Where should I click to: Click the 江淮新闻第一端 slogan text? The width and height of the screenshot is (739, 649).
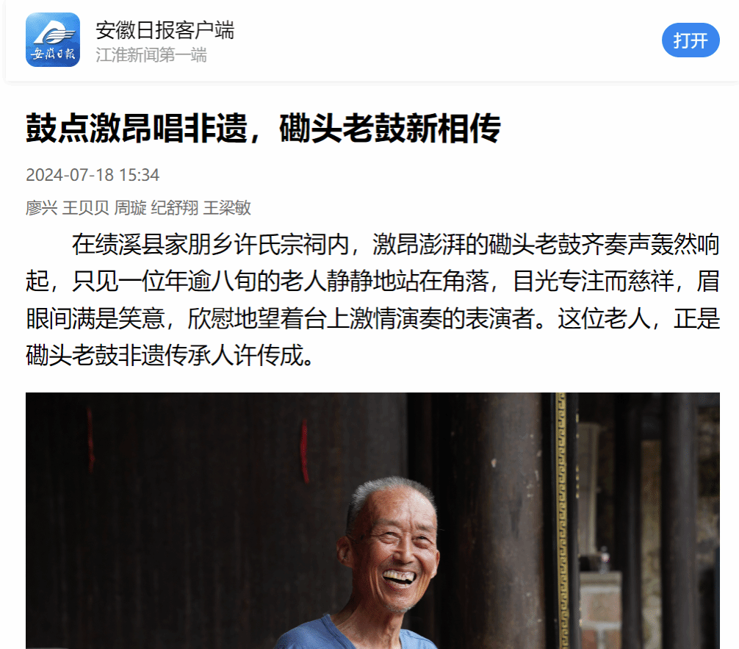coord(151,55)
